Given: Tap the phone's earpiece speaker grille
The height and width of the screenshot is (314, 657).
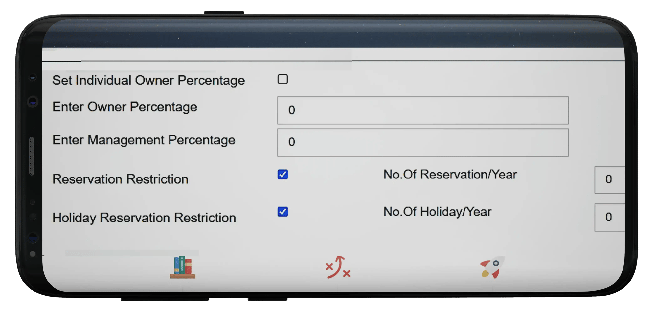Looking at the screenshot, I should 32,156.
